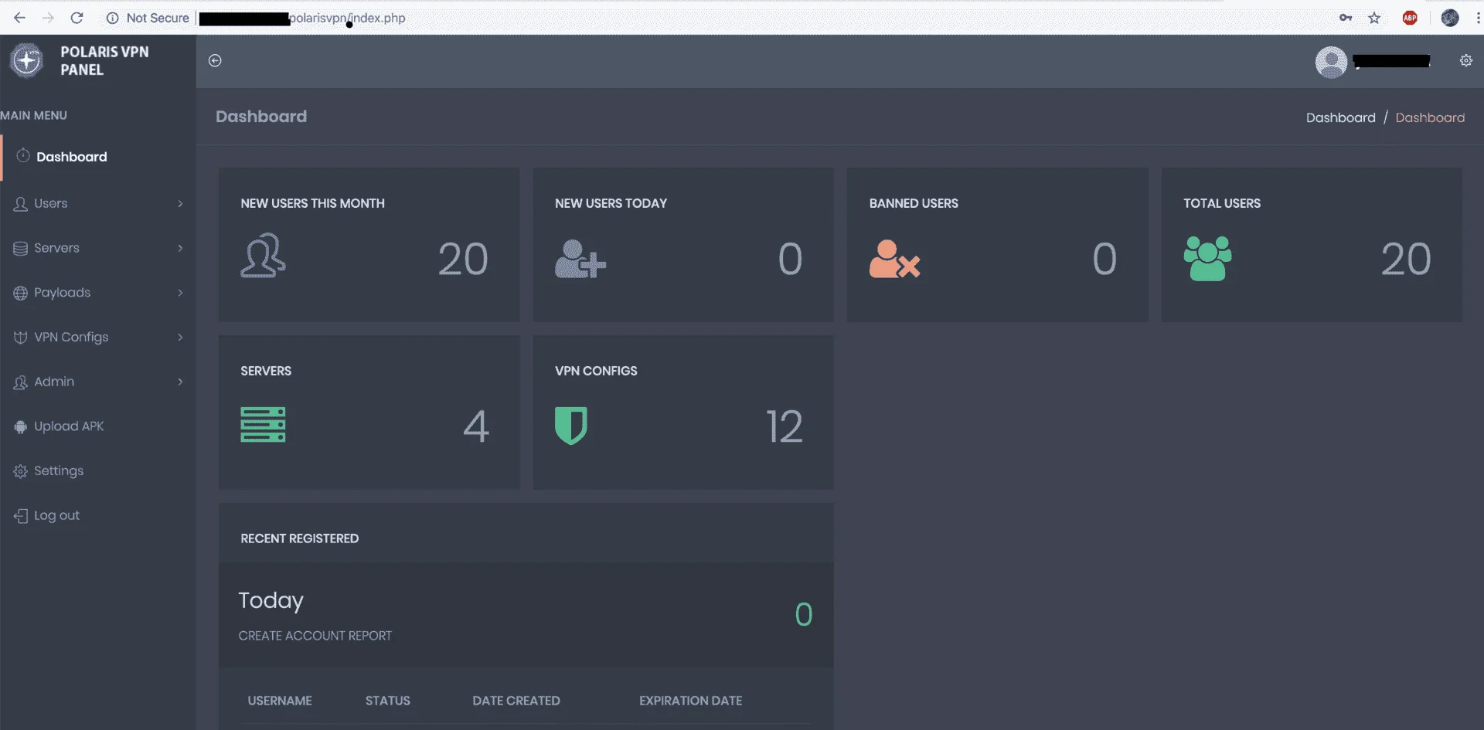The image size is (1484, 730).
Task: Open the Payloads menu item
Action: point(98,293)
